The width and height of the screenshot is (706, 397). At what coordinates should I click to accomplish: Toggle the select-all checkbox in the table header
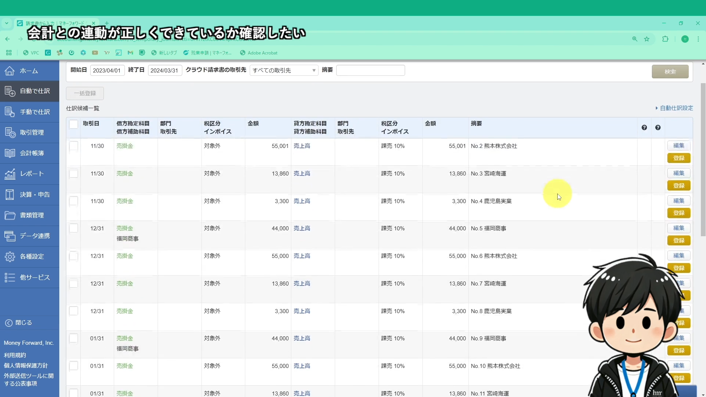[74, 124]
